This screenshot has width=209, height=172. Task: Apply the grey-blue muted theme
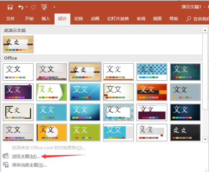pos(185,92)
